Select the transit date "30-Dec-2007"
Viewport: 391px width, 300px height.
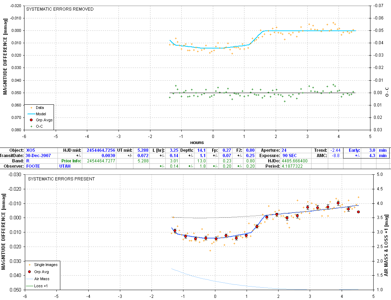(38, 156)
